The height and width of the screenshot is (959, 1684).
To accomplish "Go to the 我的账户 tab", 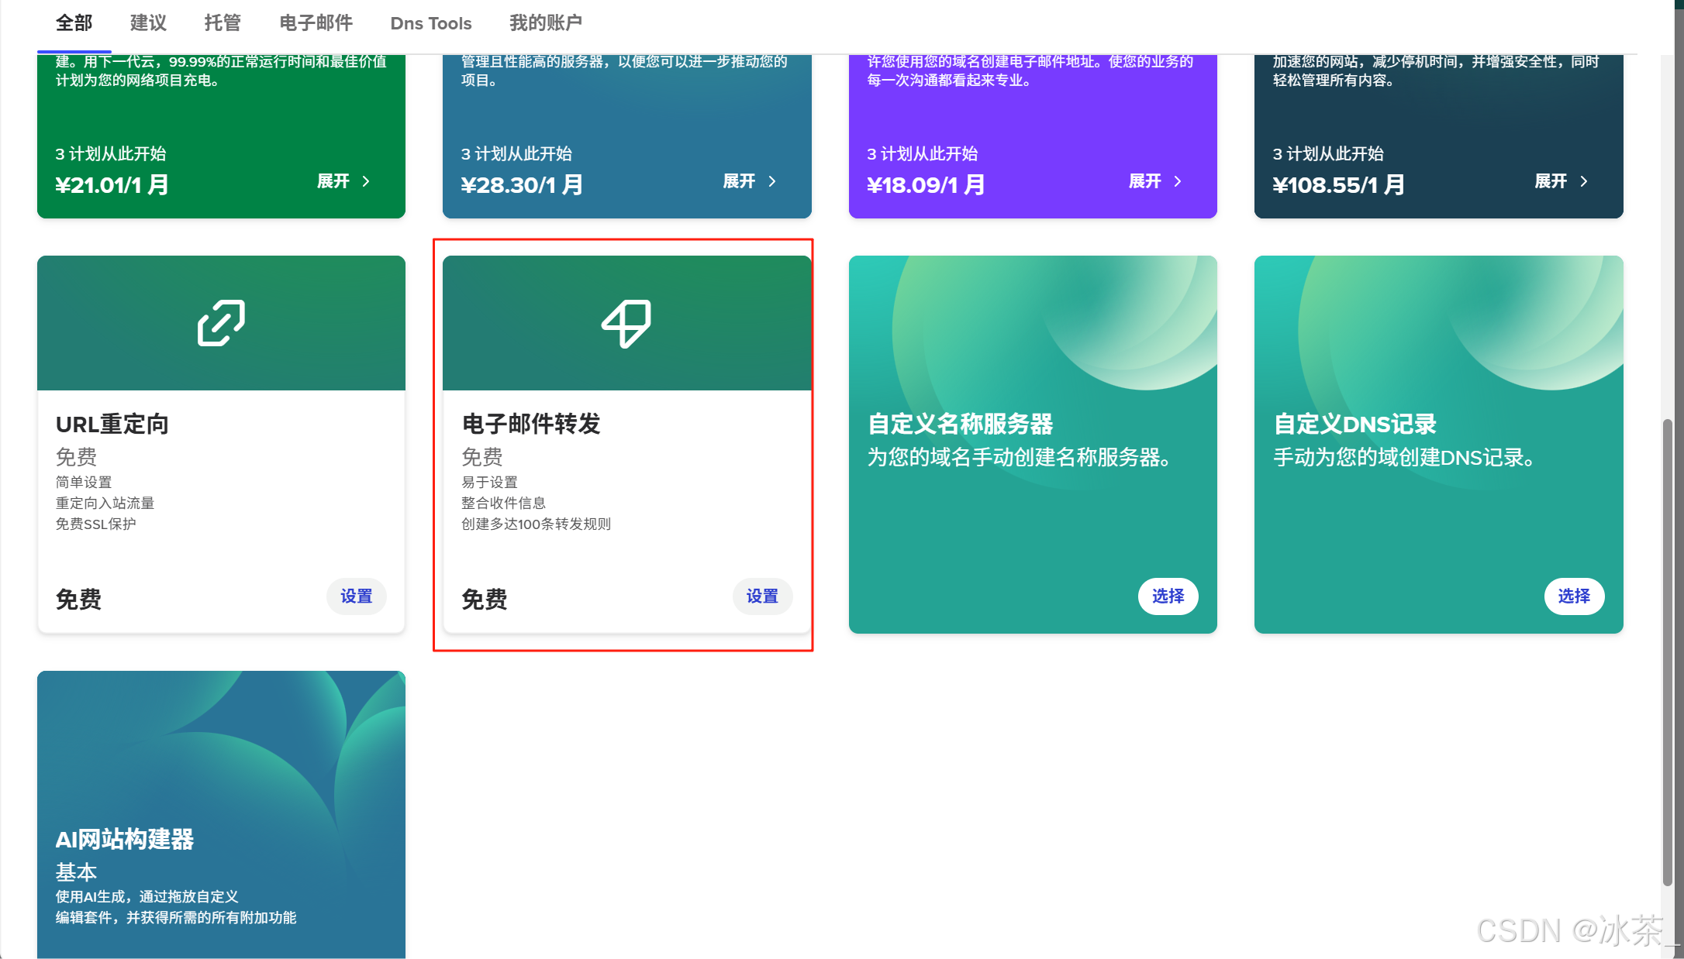I will click(545, 23).
